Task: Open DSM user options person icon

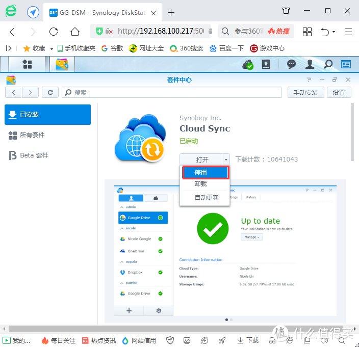Action: pos(310,64)
